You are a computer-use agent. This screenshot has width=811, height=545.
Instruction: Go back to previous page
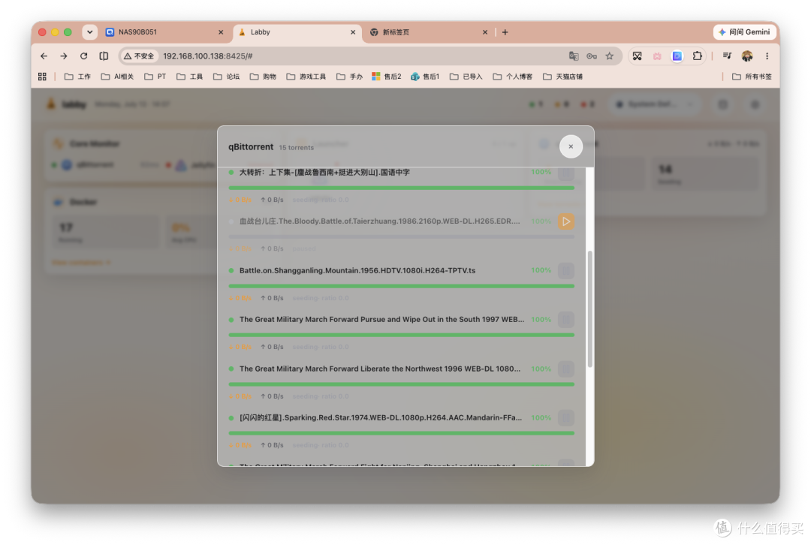click(44, 56)
